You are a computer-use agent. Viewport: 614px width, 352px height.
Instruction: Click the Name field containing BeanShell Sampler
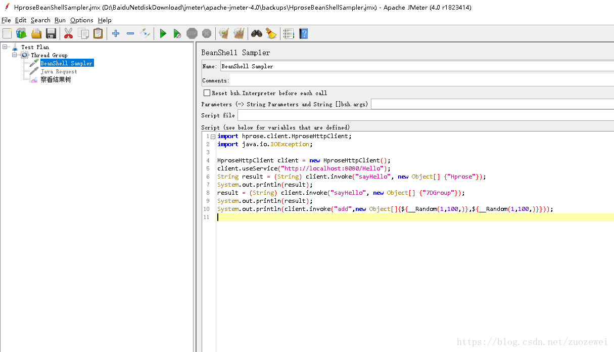click(x=417, y=66)
